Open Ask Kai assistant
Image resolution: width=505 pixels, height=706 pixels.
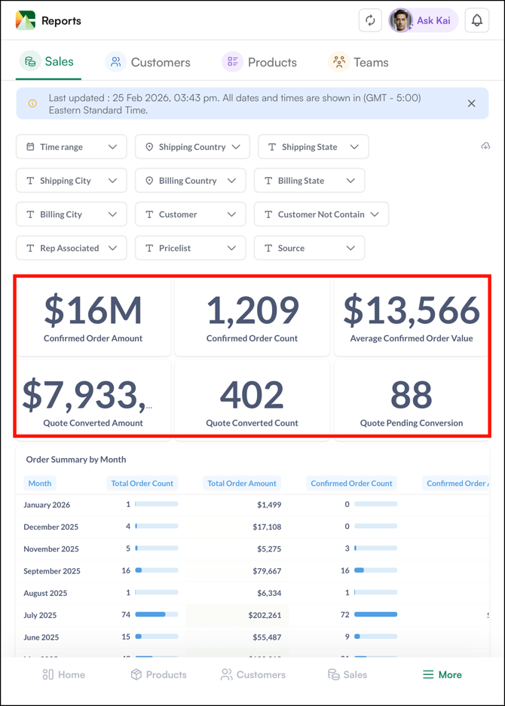(423, 21)
